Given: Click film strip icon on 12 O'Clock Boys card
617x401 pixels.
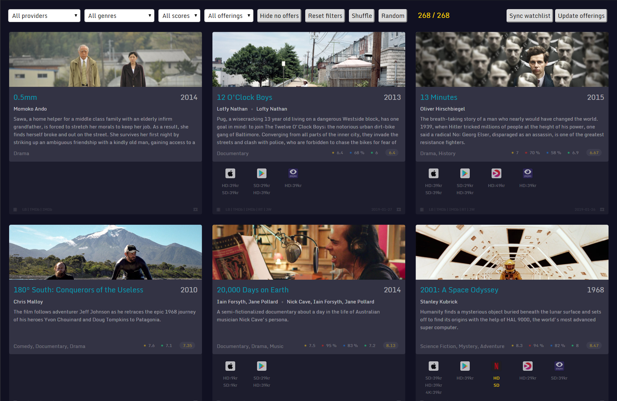Looking at the screenshot, I should tap(219, 209).
